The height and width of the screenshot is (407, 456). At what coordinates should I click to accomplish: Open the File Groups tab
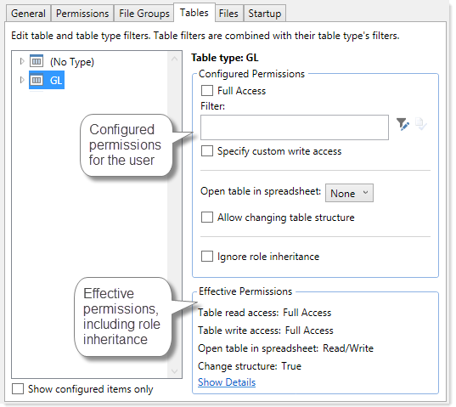tap(144, 14)
